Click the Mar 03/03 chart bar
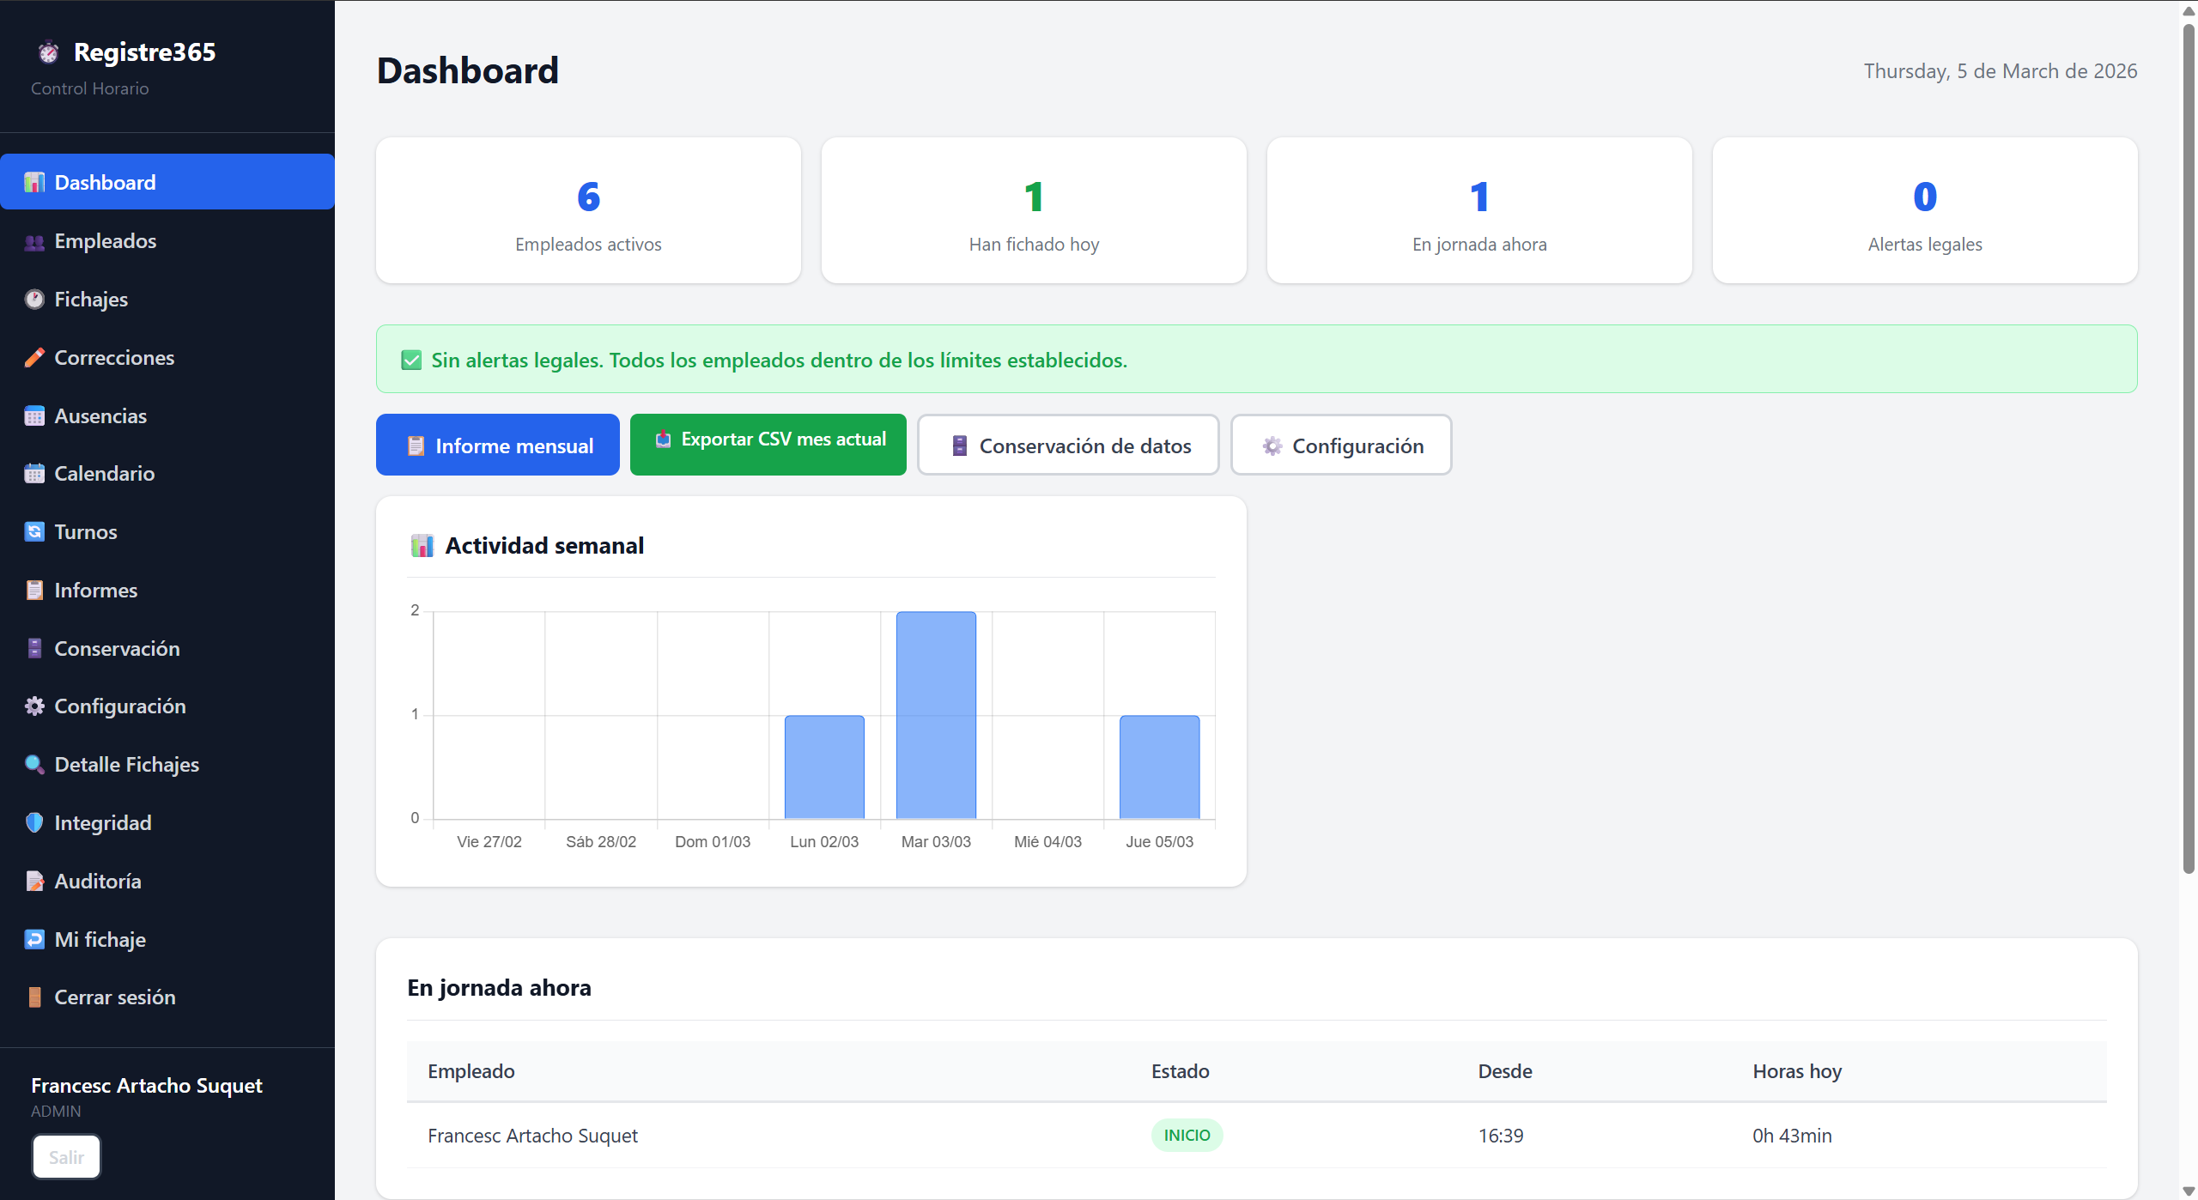This screenshot has height=1200, width=2198. click(936, 715)
